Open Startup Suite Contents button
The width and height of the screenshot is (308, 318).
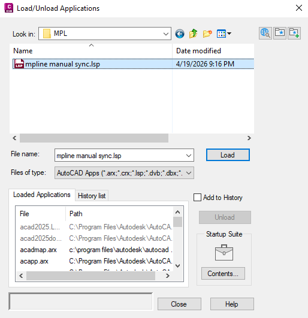click(x=223, y=274)
